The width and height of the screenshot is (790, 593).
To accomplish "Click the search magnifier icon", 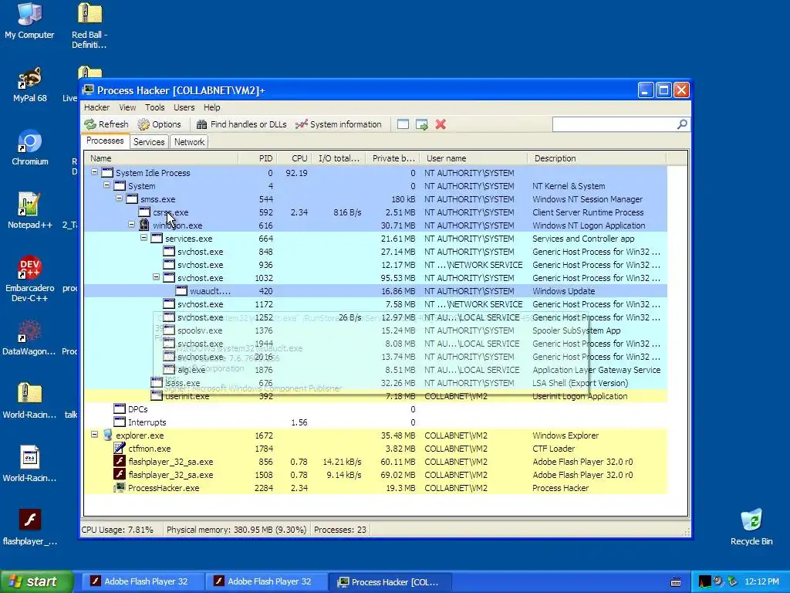I will coord(682,124).
